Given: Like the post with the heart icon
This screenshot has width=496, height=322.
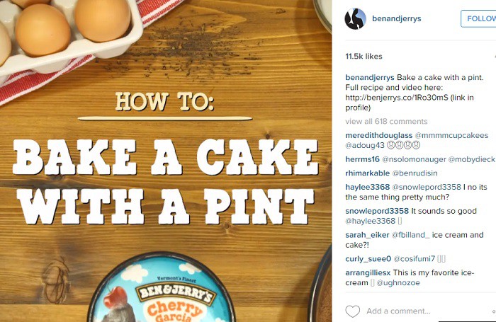Looking at the screenshot, I should point(352,311).
